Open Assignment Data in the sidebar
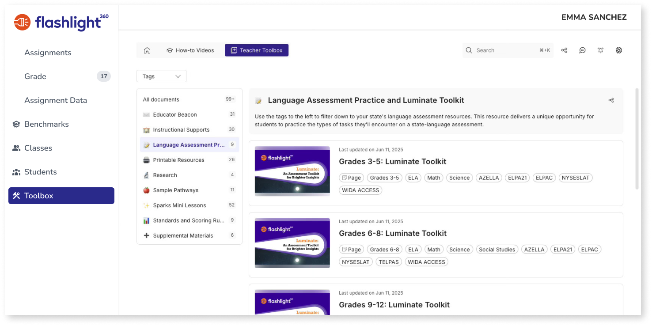 coord(56,100)
